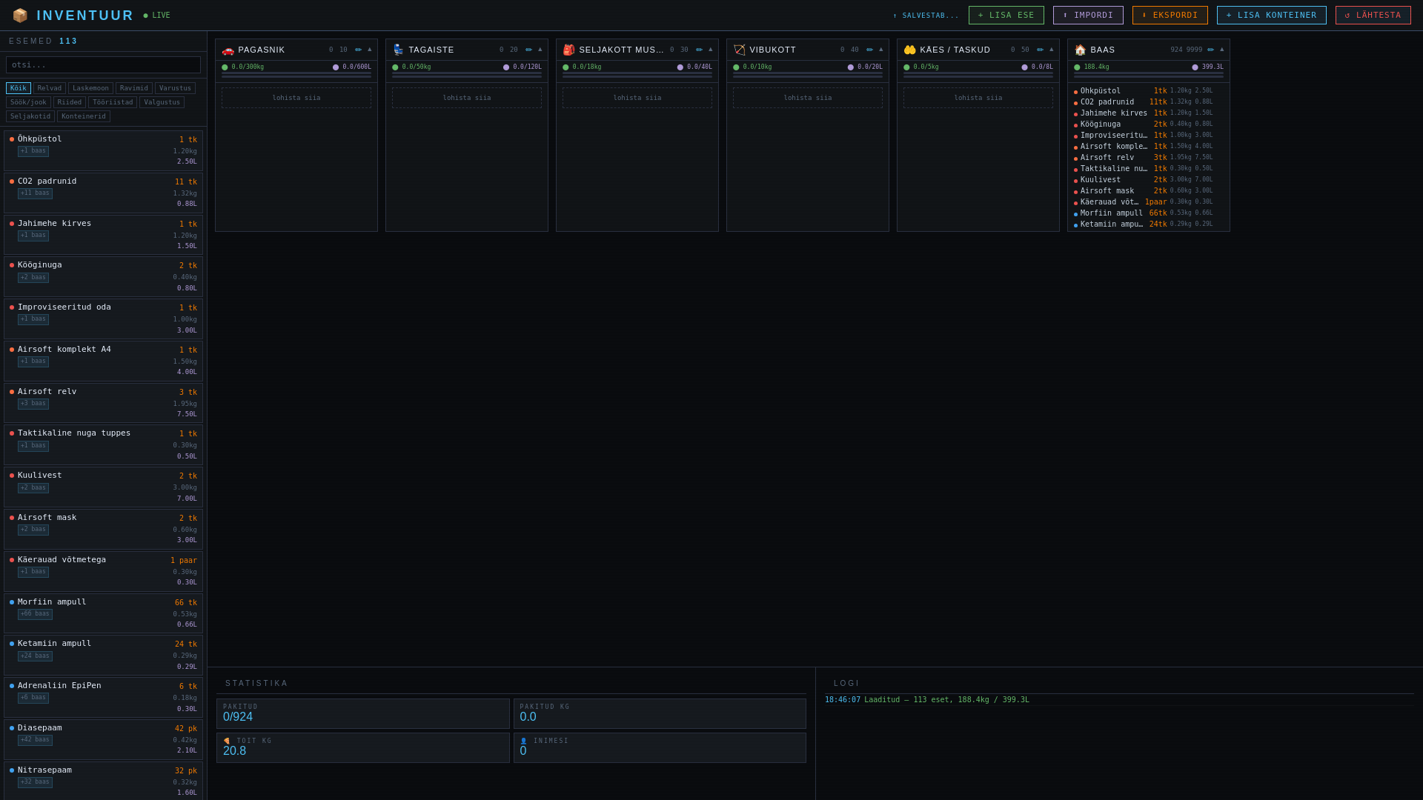The image size is (1423, 800).
Task: Click the Impordi button
Action: click(x=1088, y=16)
